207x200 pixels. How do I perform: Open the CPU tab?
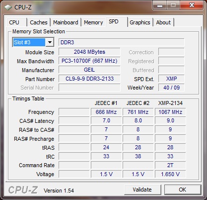coord(16,22)
